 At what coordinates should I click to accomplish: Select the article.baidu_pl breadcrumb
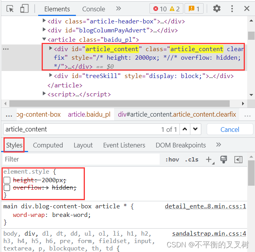89,114
